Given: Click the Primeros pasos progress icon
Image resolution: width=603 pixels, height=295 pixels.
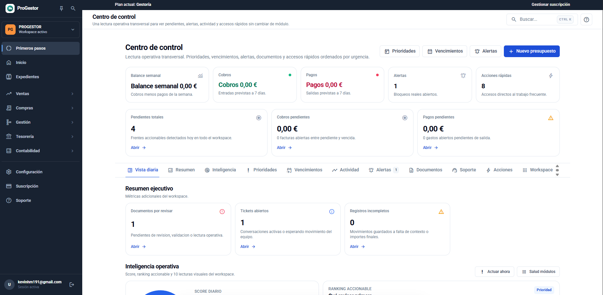Looking at the screenshot, I should click(9, 48).
